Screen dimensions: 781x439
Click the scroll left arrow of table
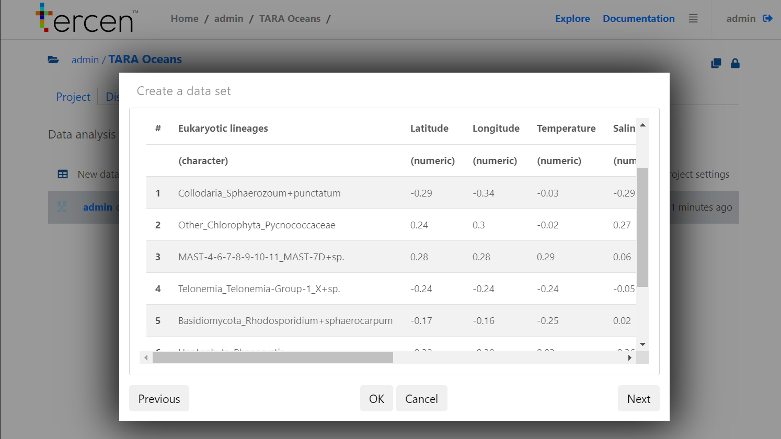[x=146, y=358]
